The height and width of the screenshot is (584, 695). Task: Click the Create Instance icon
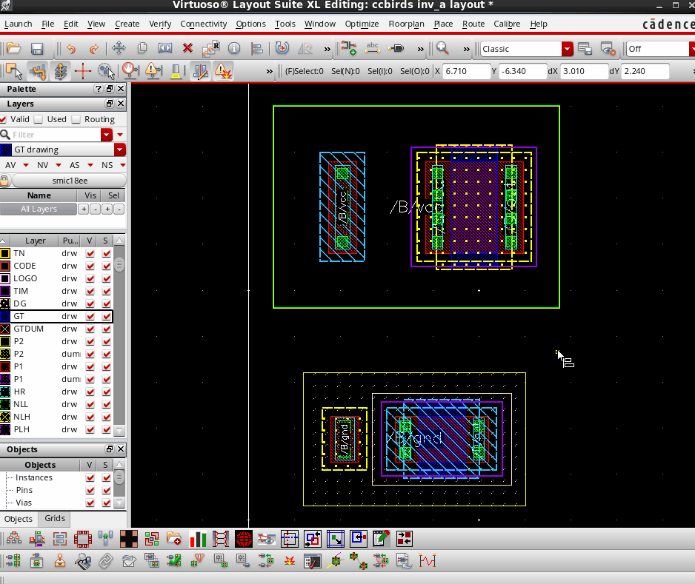click(349, 49)
